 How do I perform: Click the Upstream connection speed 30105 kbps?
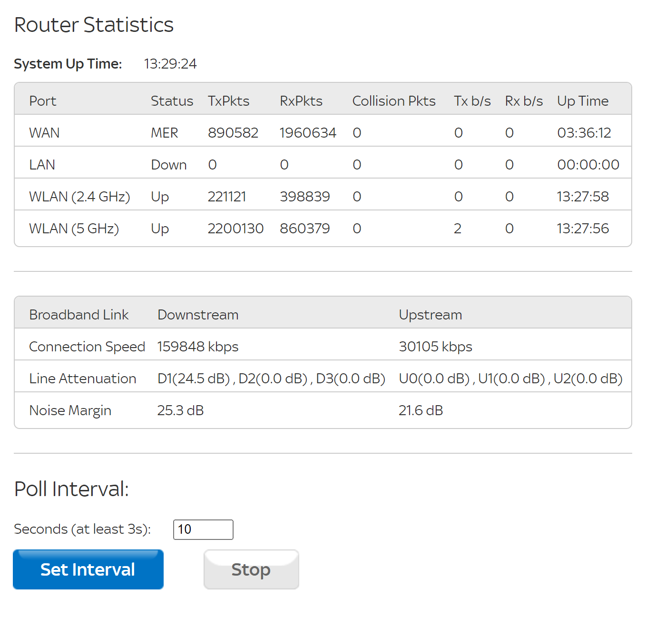point(435,347)
